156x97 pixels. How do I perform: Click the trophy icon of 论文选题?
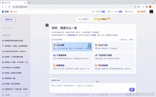tap(54, 45)
